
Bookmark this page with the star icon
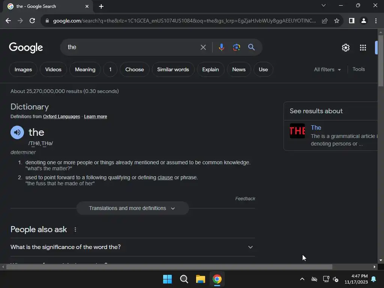click(x=337, y=21)
